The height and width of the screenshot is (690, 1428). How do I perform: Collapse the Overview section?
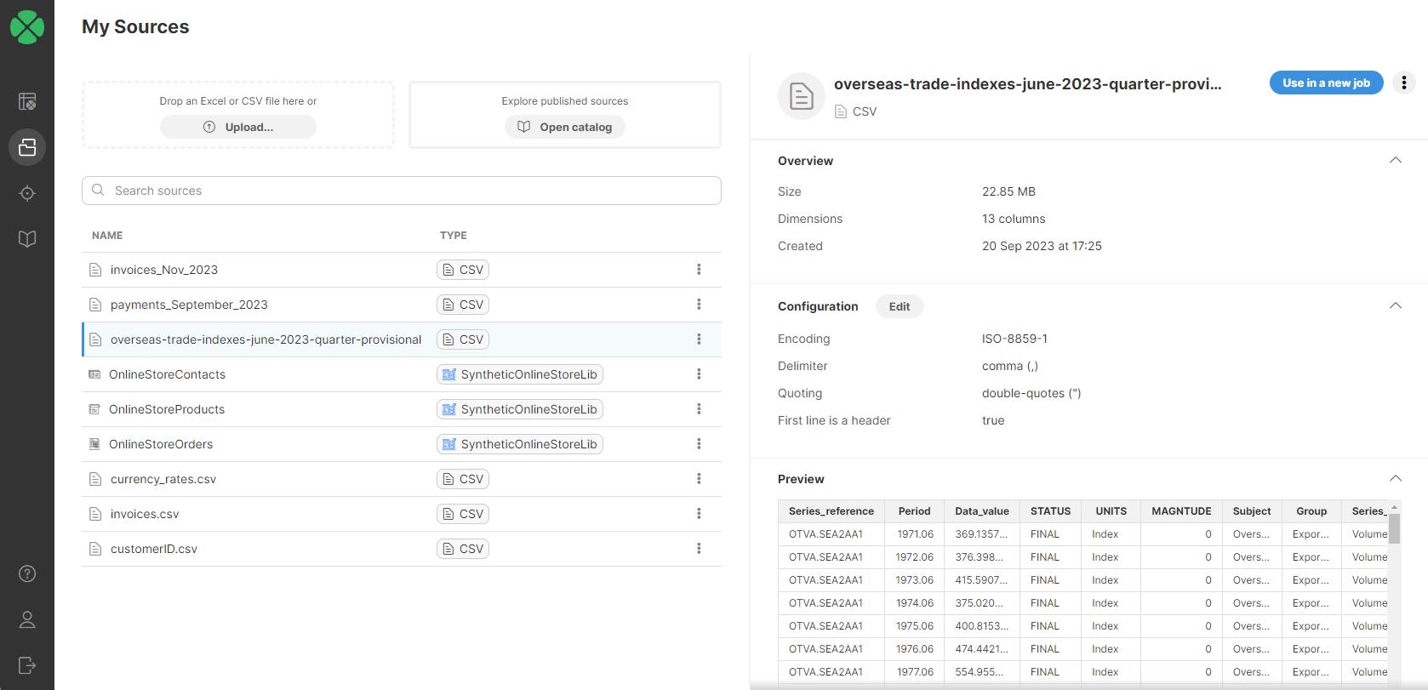click(x=1395, y=161)
